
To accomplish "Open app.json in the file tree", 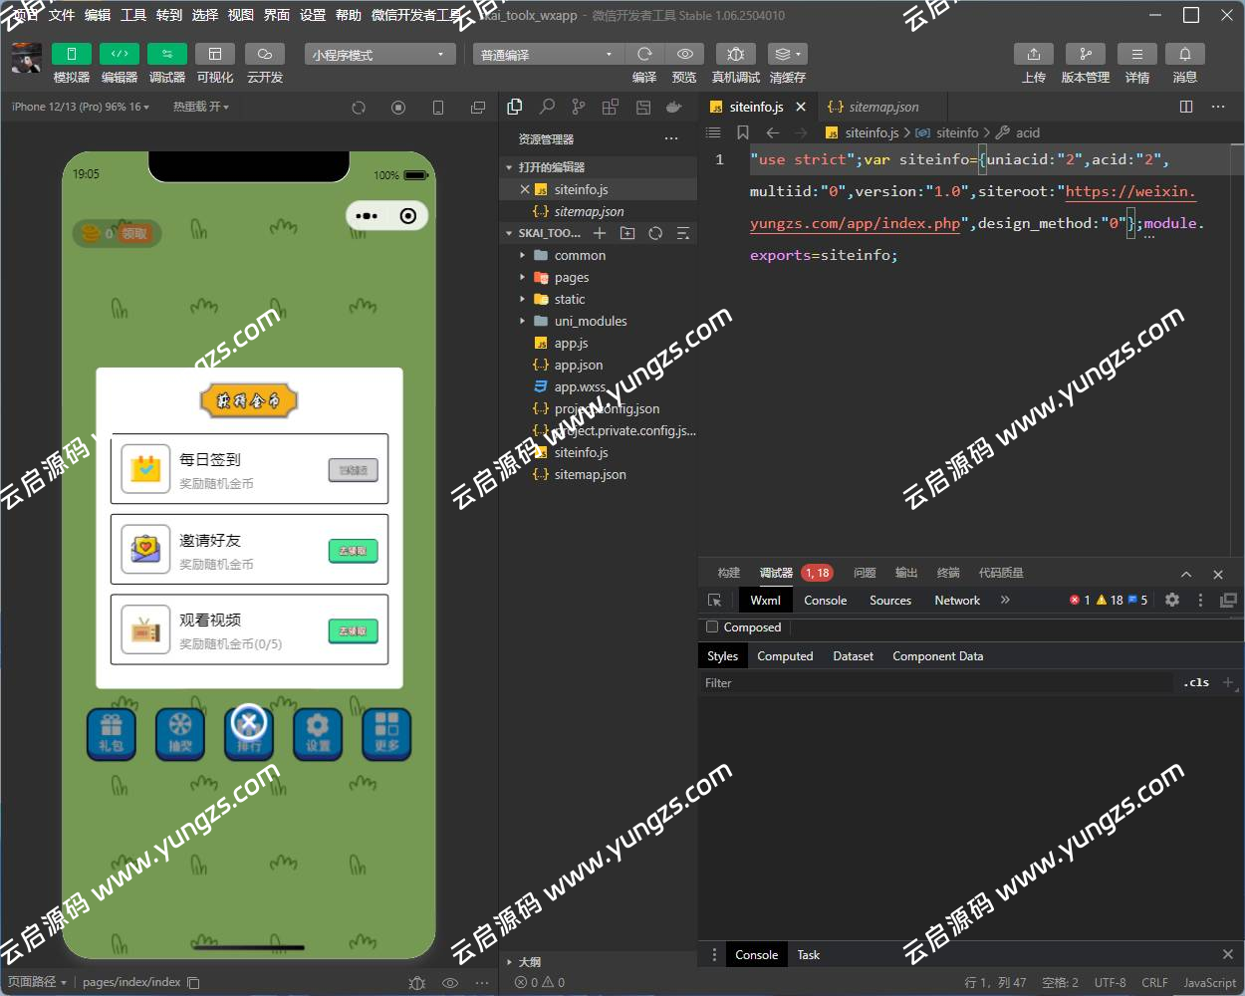I will (578, 366).
